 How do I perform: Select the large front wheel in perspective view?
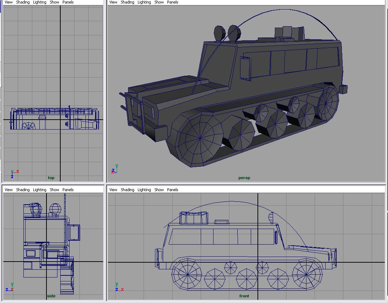tap(200, 138)
